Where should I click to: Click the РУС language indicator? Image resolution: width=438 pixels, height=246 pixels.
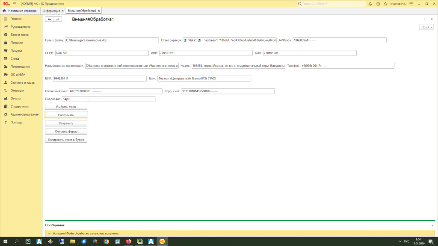tap(406, 242)
